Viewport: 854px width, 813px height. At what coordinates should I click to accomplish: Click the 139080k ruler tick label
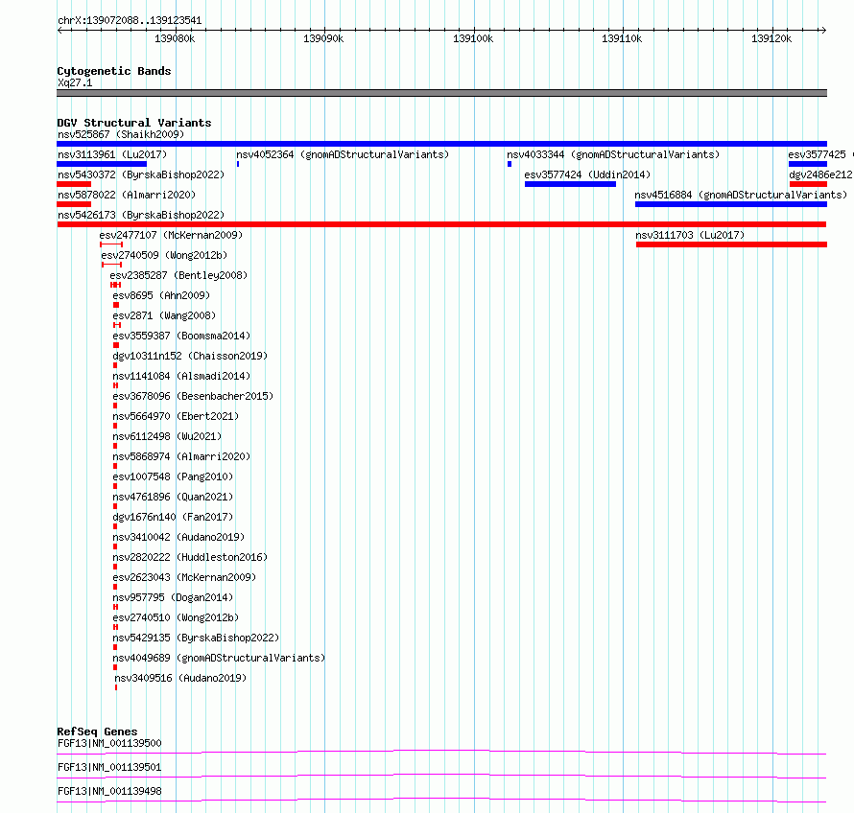[x=175, y=38]
